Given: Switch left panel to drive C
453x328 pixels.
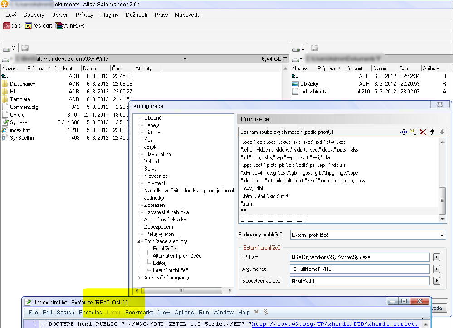Looking at the screenshot, I should point(9,48).
